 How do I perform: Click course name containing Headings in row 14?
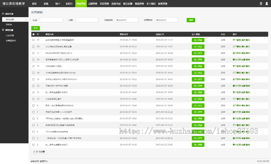click(61, 73)
